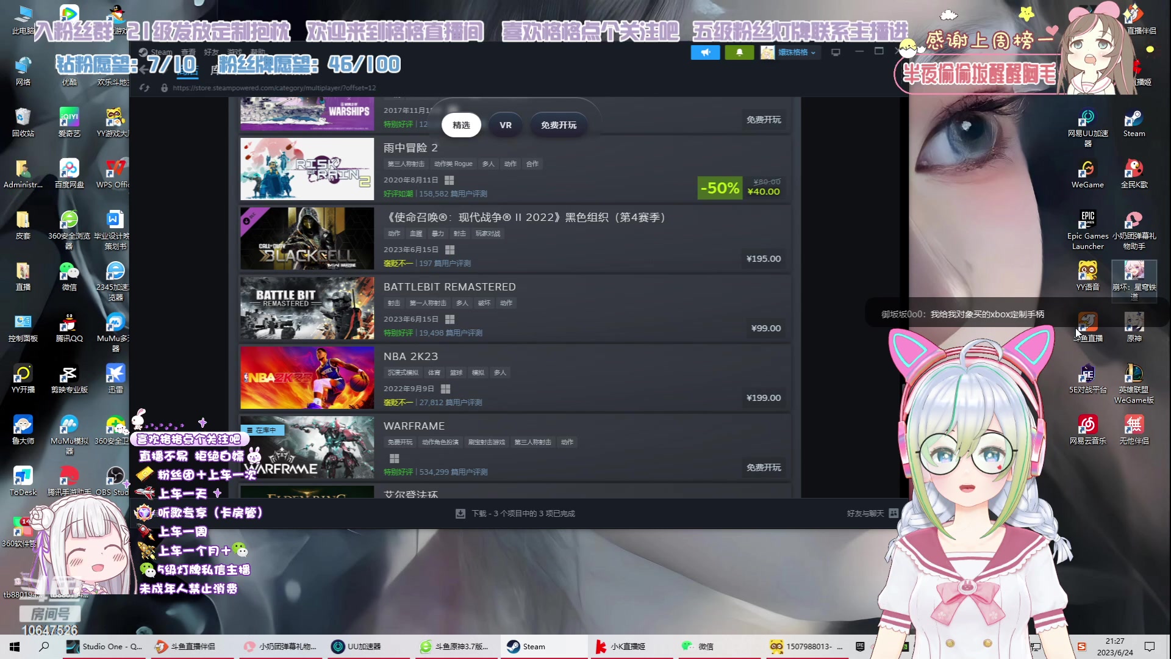Open the Steam downloads icon at bottom
Image resolution: width=1171 pixels, height=659 pixels.
pos(460,514)
